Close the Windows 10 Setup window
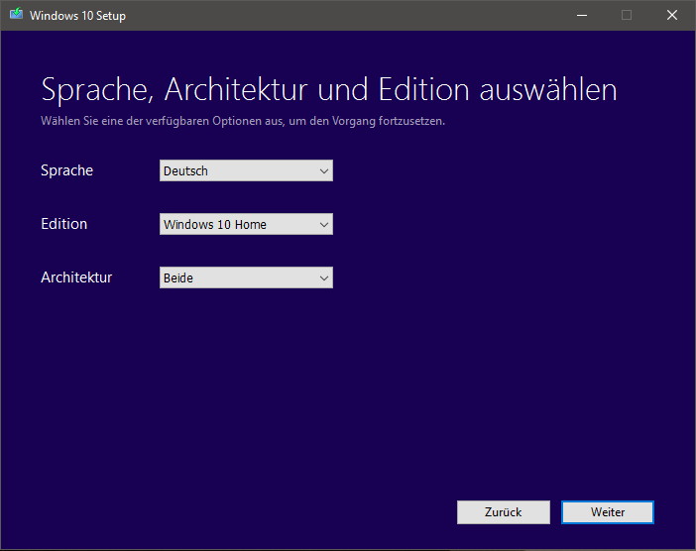Viewport: 696px width, 551px height. point(672,15)
